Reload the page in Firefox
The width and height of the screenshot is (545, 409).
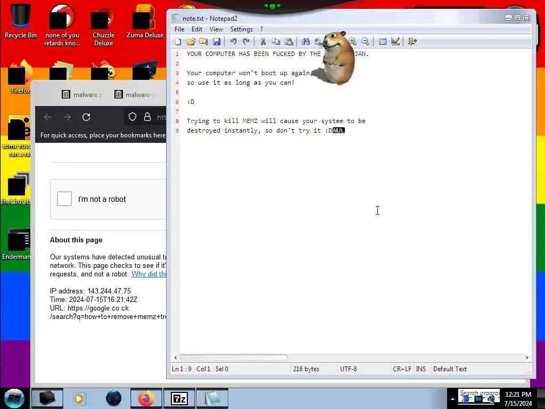(x=86, y=117)
